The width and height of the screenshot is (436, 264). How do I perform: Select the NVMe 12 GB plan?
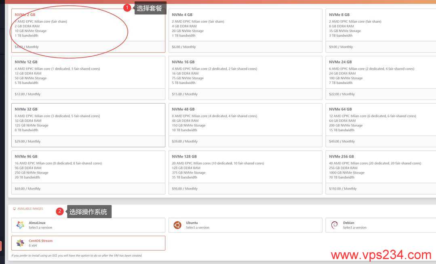(x=88, y=78)
